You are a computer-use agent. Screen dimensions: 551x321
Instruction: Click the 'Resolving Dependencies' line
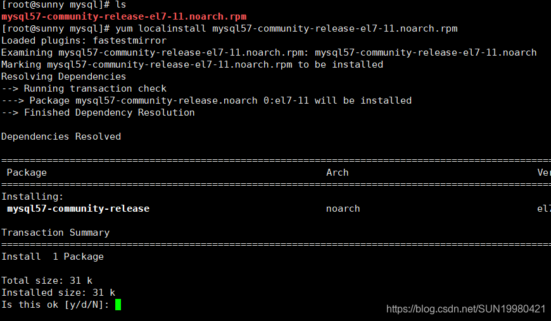(x=63, y=76)
